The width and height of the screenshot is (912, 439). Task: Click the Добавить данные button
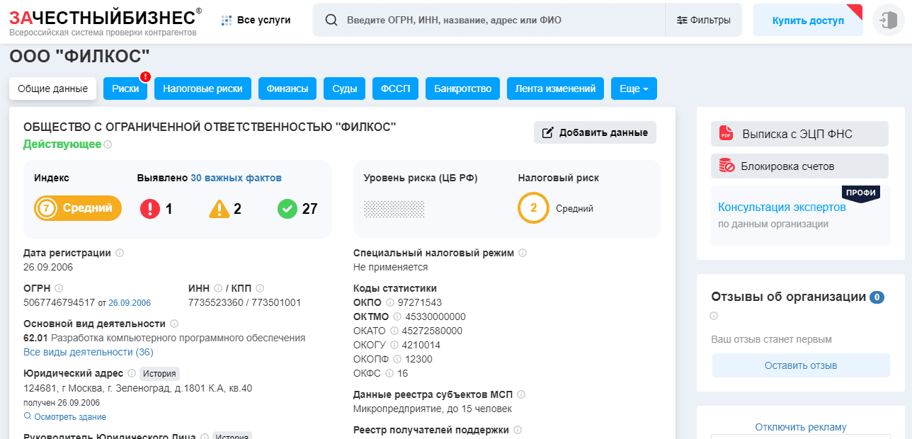[595, 132]
